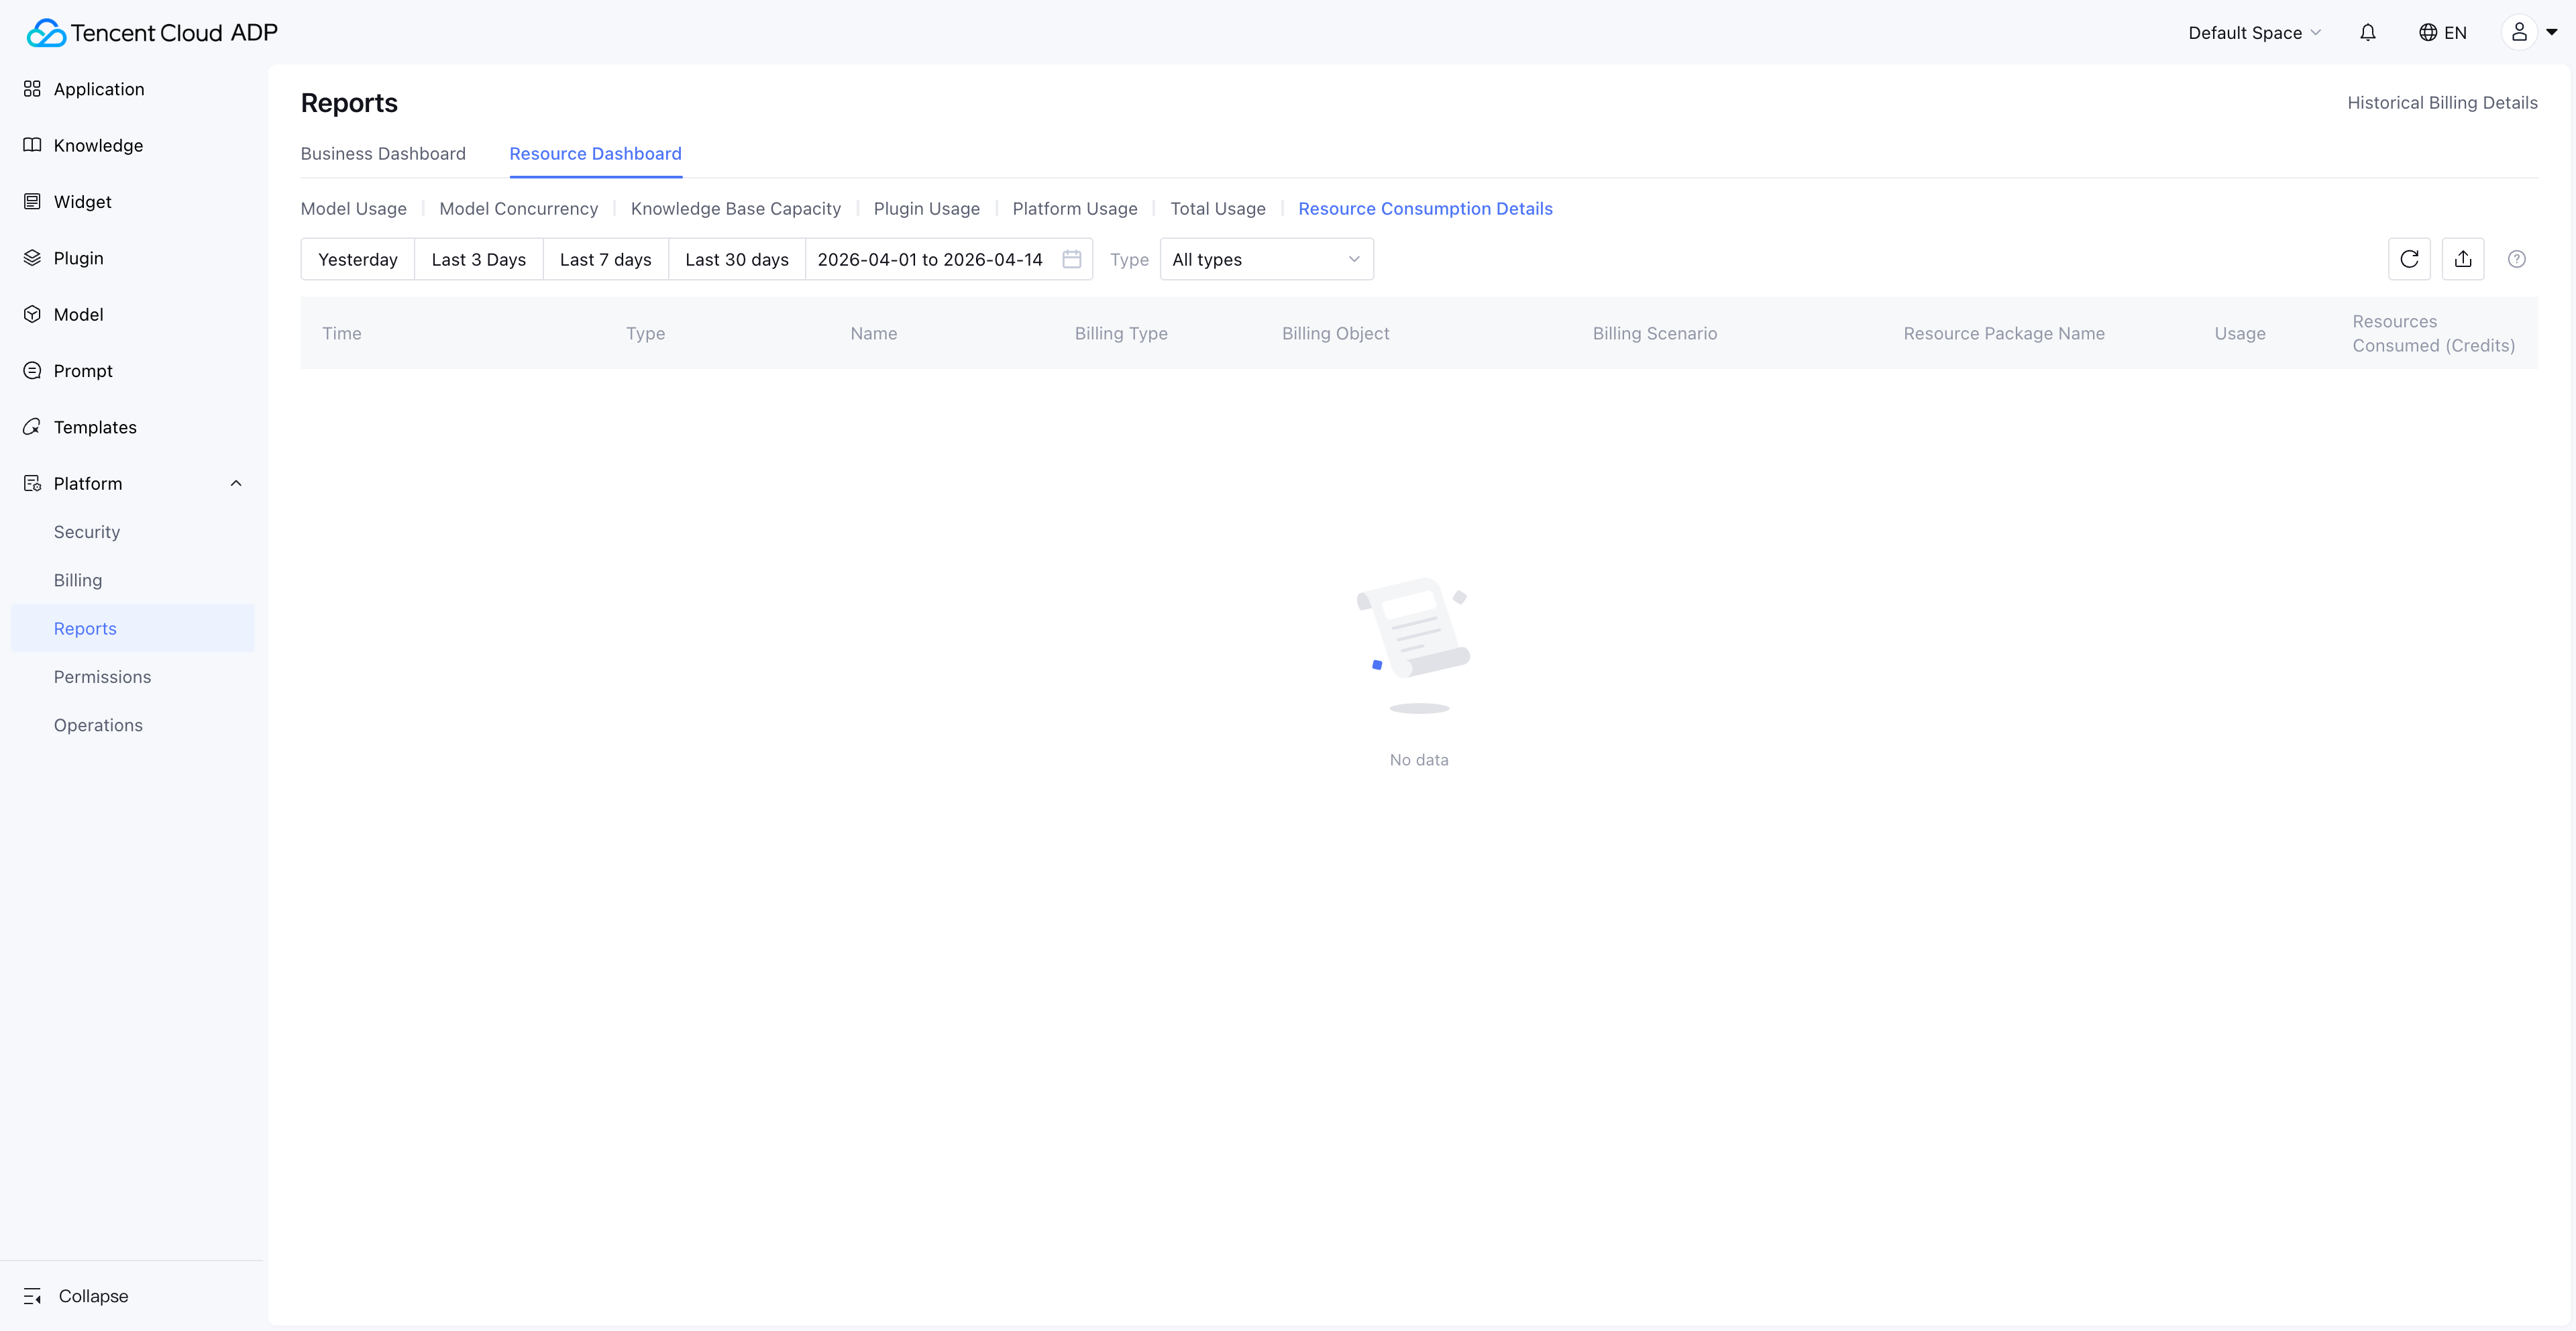Select the Yesterday time filter
The width and height of the screenshot is (2576, 1331).
pyautogui.click(x=357, y=259)
